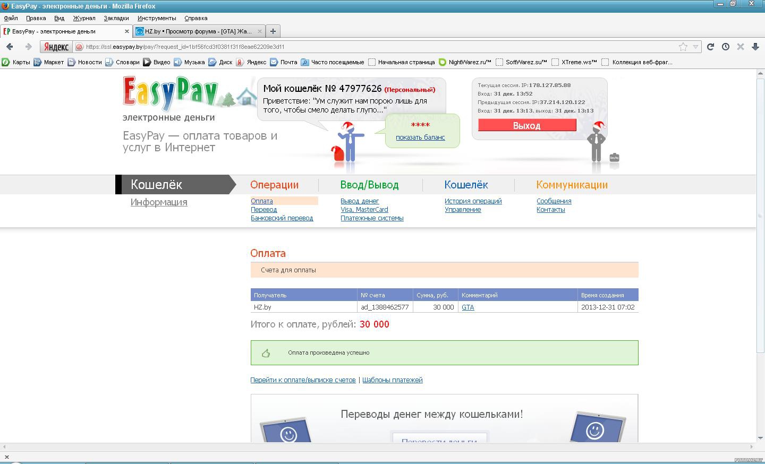Open the Новости bookmark

[x=84, y=62]
